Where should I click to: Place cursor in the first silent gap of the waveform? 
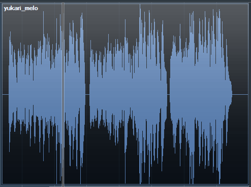tap(87, 95)
